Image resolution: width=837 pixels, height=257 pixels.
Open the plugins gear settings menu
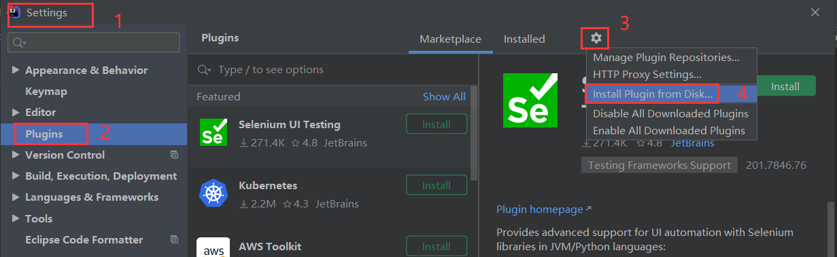(x=596, y=39)
